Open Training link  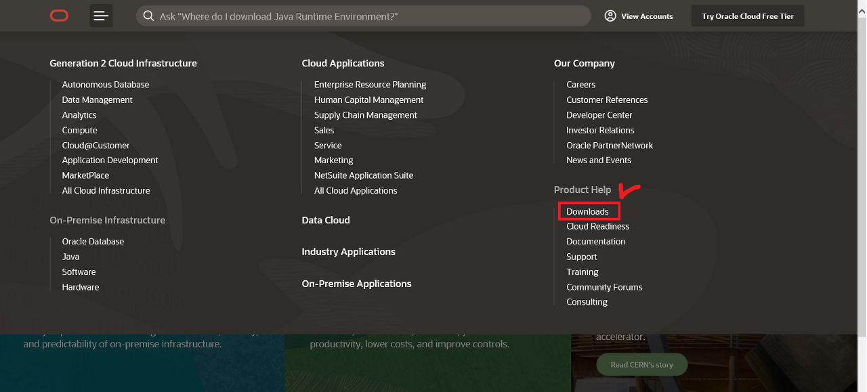pyautogui.click(x=583, y=272)
